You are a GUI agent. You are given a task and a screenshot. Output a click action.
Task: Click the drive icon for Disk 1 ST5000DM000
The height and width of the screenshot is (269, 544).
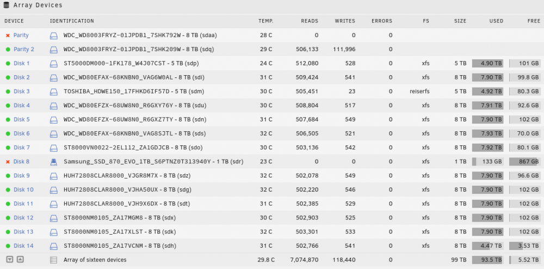(x=53, y=64)
